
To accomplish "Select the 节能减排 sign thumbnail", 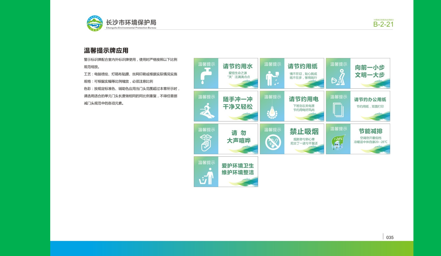I will [358, 139].
